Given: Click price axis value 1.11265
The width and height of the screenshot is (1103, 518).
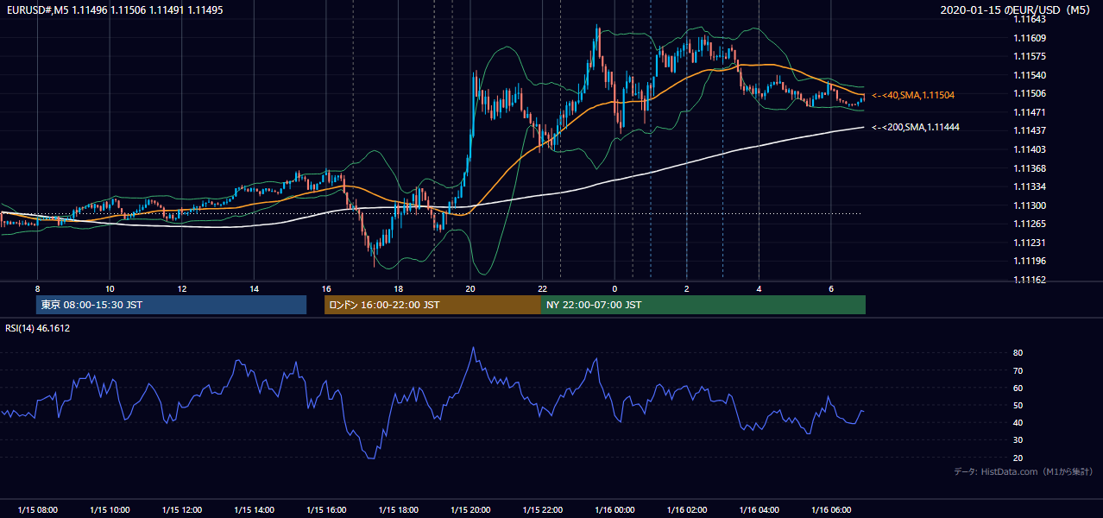Looking at the screenshot, I should 1030,224.
